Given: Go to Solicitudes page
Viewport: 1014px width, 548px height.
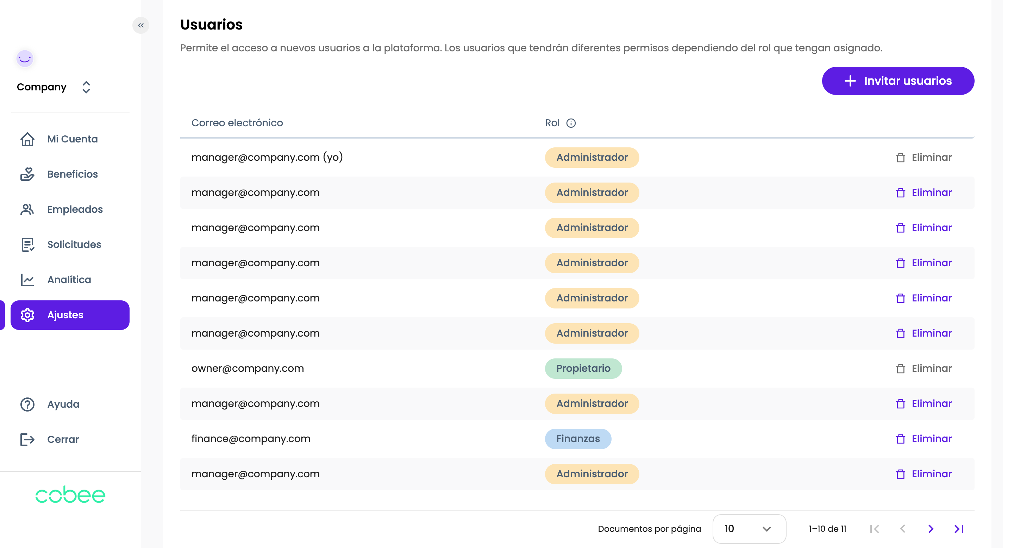Looking at the screenshot, I should click(x=74, y=244).
